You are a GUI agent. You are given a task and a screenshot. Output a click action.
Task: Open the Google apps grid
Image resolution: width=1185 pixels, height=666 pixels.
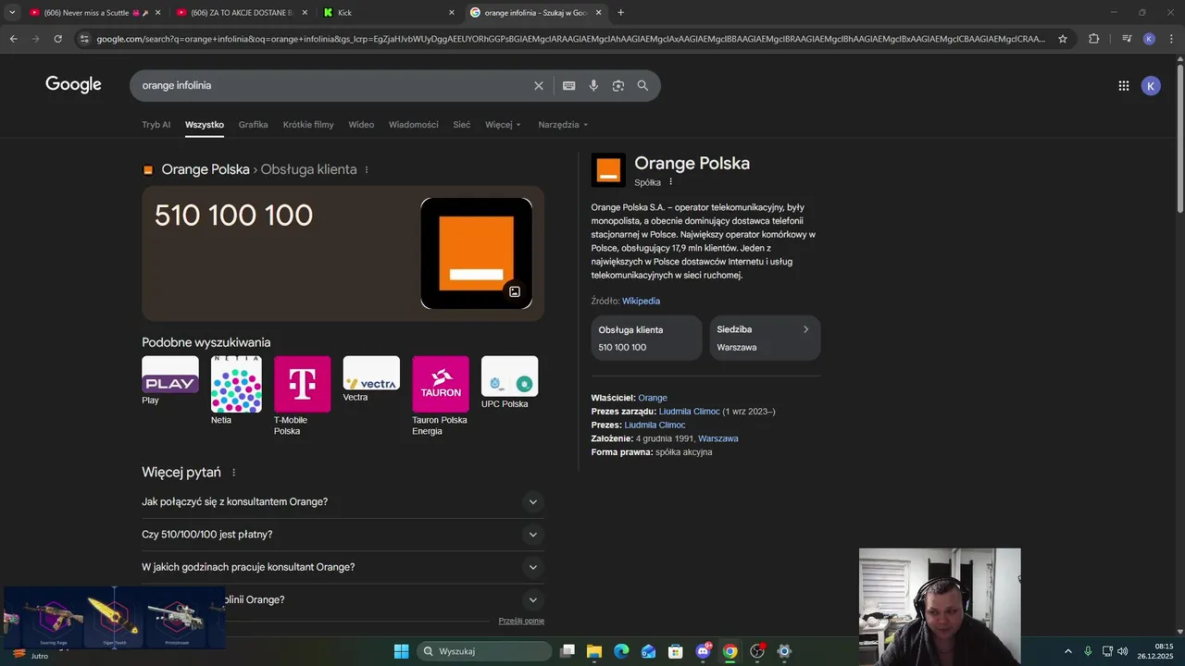coord(1123,86)
